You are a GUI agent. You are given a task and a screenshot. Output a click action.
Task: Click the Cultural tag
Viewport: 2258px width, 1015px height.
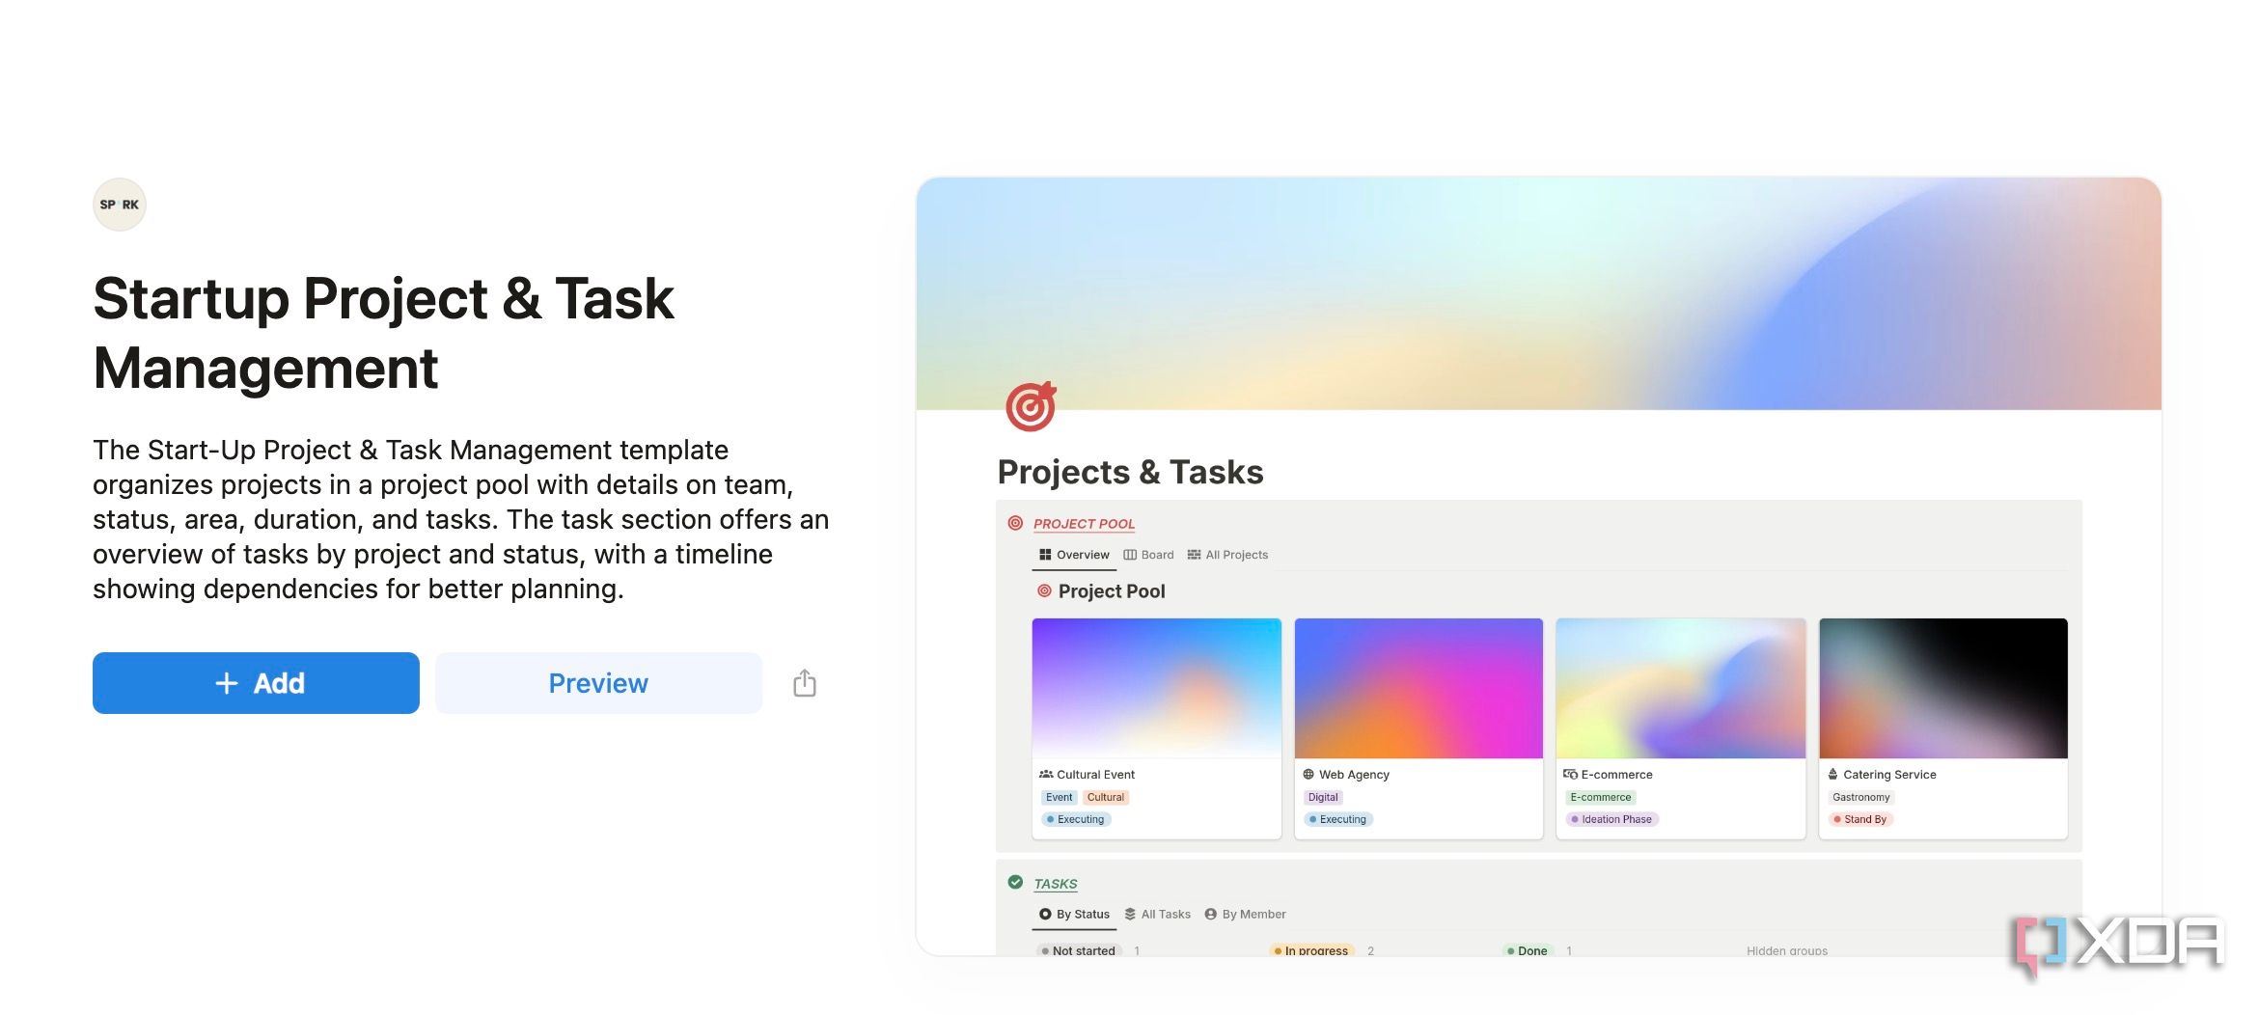[1105, 797]
